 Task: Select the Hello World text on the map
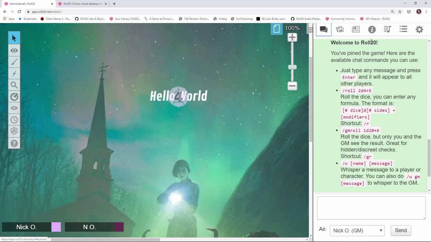click(178, 96)
